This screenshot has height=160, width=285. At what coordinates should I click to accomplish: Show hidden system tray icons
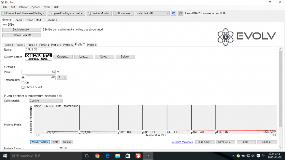tap(233, 156)
